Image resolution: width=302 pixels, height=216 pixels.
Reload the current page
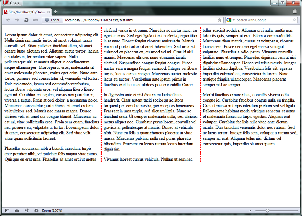[x=26, y=20]
